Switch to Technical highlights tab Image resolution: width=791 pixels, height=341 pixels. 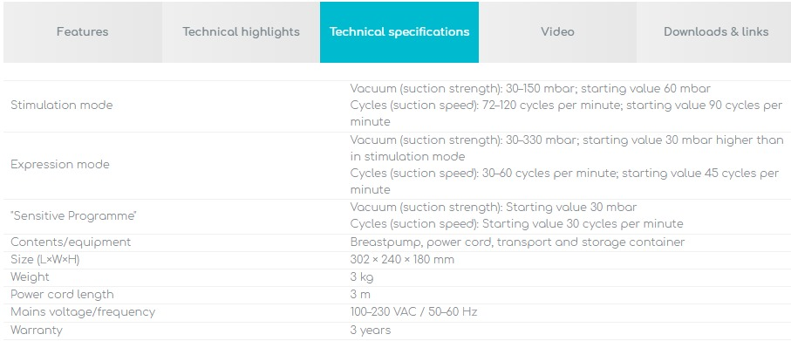pyautogui.click(x=241, y=31)
